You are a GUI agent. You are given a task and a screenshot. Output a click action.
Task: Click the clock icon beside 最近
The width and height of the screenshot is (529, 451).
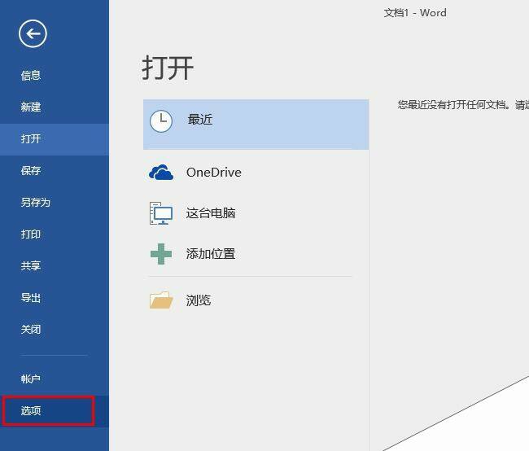click(x=161, y=120)
